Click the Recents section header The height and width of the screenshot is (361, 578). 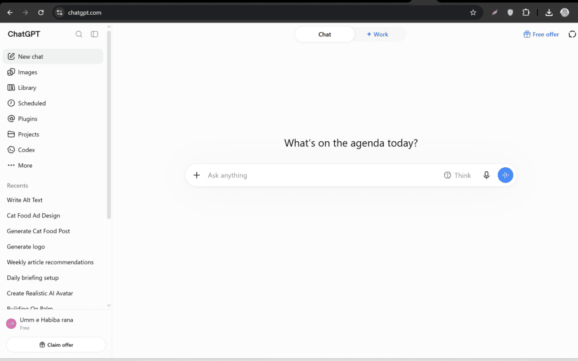click(x=17, y=185)
